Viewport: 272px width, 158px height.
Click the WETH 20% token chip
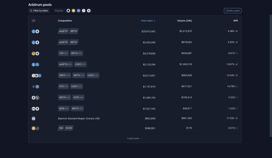[x=76, y=53]
